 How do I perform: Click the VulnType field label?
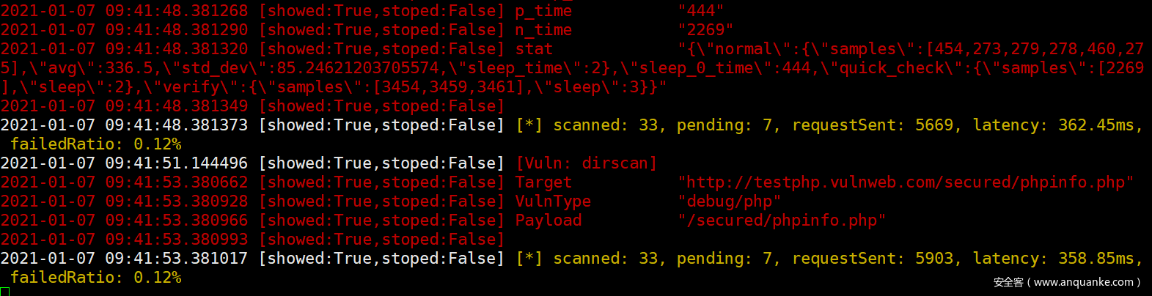[553, 201]
